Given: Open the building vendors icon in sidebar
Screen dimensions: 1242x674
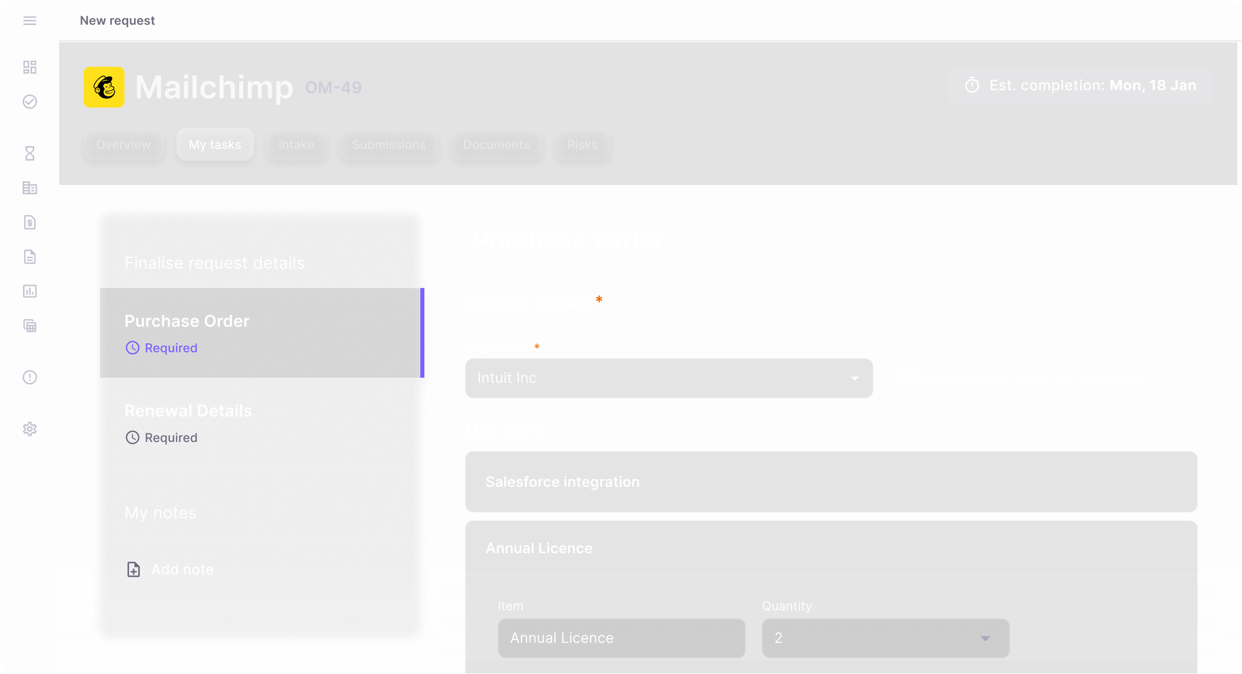Looking at the screenshot, I should [30, 188].
